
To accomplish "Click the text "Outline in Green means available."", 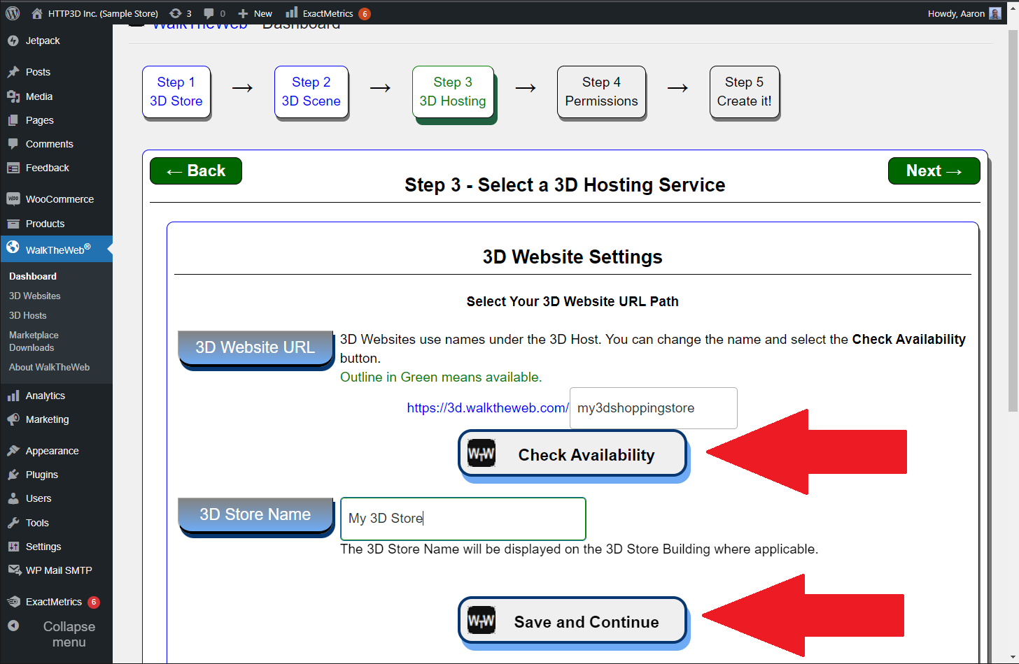I will point(441,377).
